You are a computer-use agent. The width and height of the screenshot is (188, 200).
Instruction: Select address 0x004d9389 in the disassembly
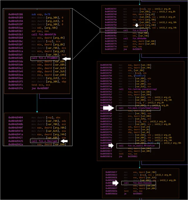pos(16,18)
